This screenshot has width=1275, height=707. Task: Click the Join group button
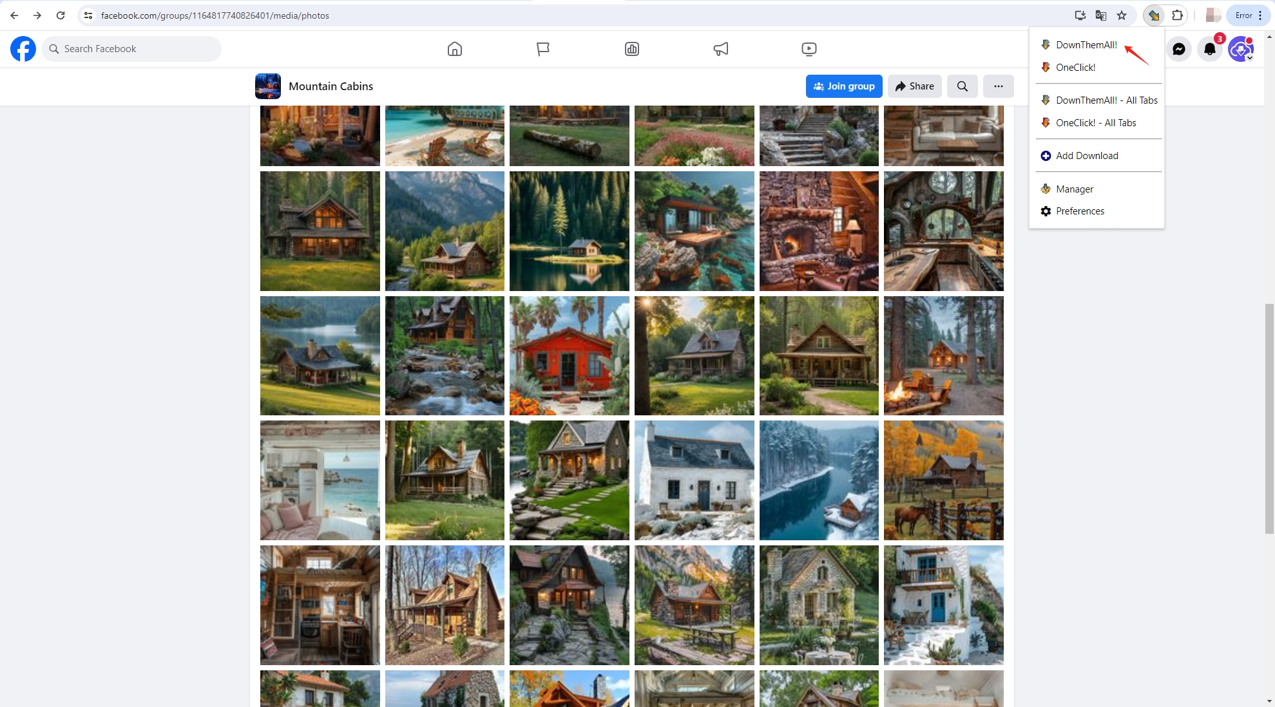pos(844,86)
